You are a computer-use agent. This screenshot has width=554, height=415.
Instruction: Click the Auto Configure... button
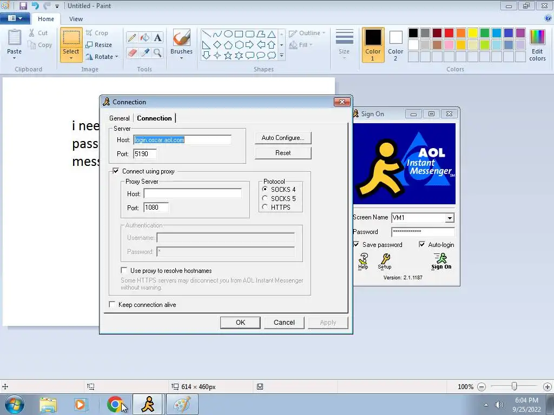(x=283, y=138)
